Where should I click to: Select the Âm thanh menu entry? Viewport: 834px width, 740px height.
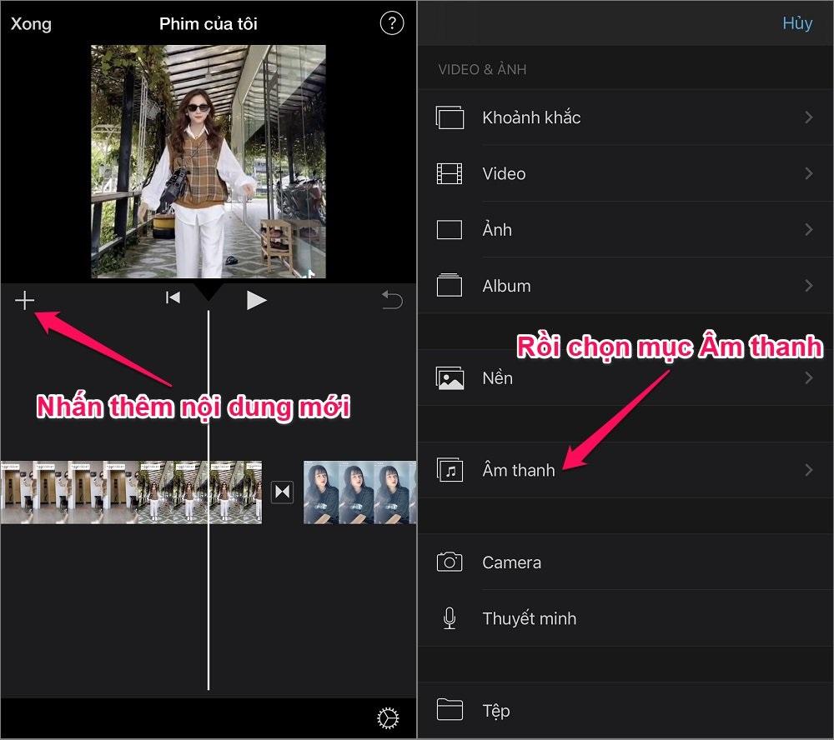pyautogui.click(x=519, y=469)
